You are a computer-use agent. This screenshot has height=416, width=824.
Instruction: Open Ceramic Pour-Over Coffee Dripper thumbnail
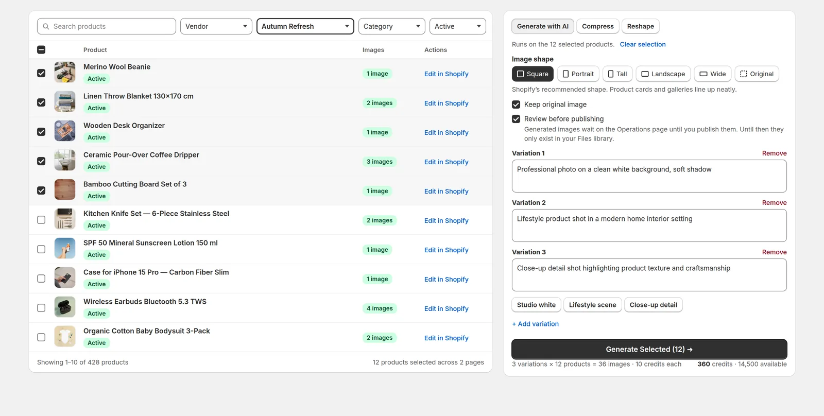pyautogui.click(x=65, y=161)
